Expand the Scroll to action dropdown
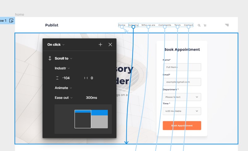 pos(63,58)
